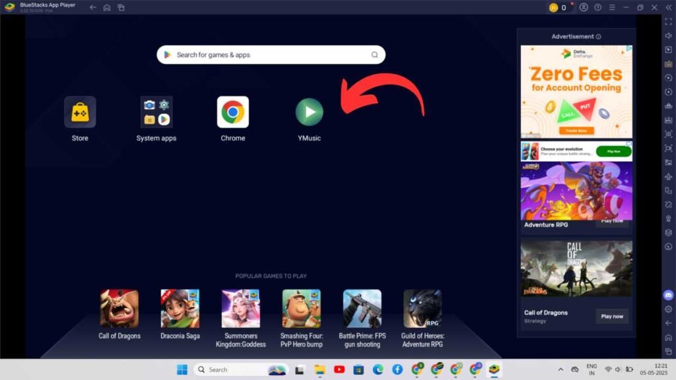Launch the Chrome app
The height and width of the screenshot is (380, 676).
tap(233, 112)
